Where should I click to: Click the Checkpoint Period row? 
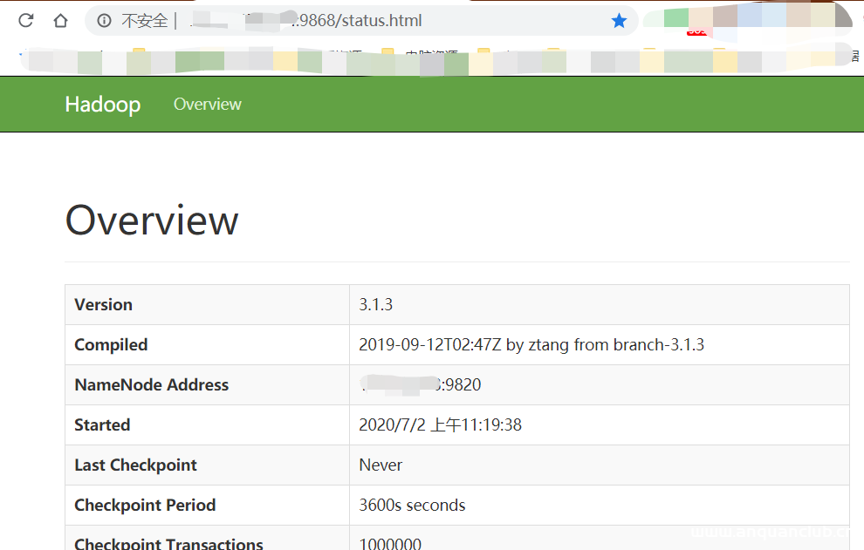point(411,505)
